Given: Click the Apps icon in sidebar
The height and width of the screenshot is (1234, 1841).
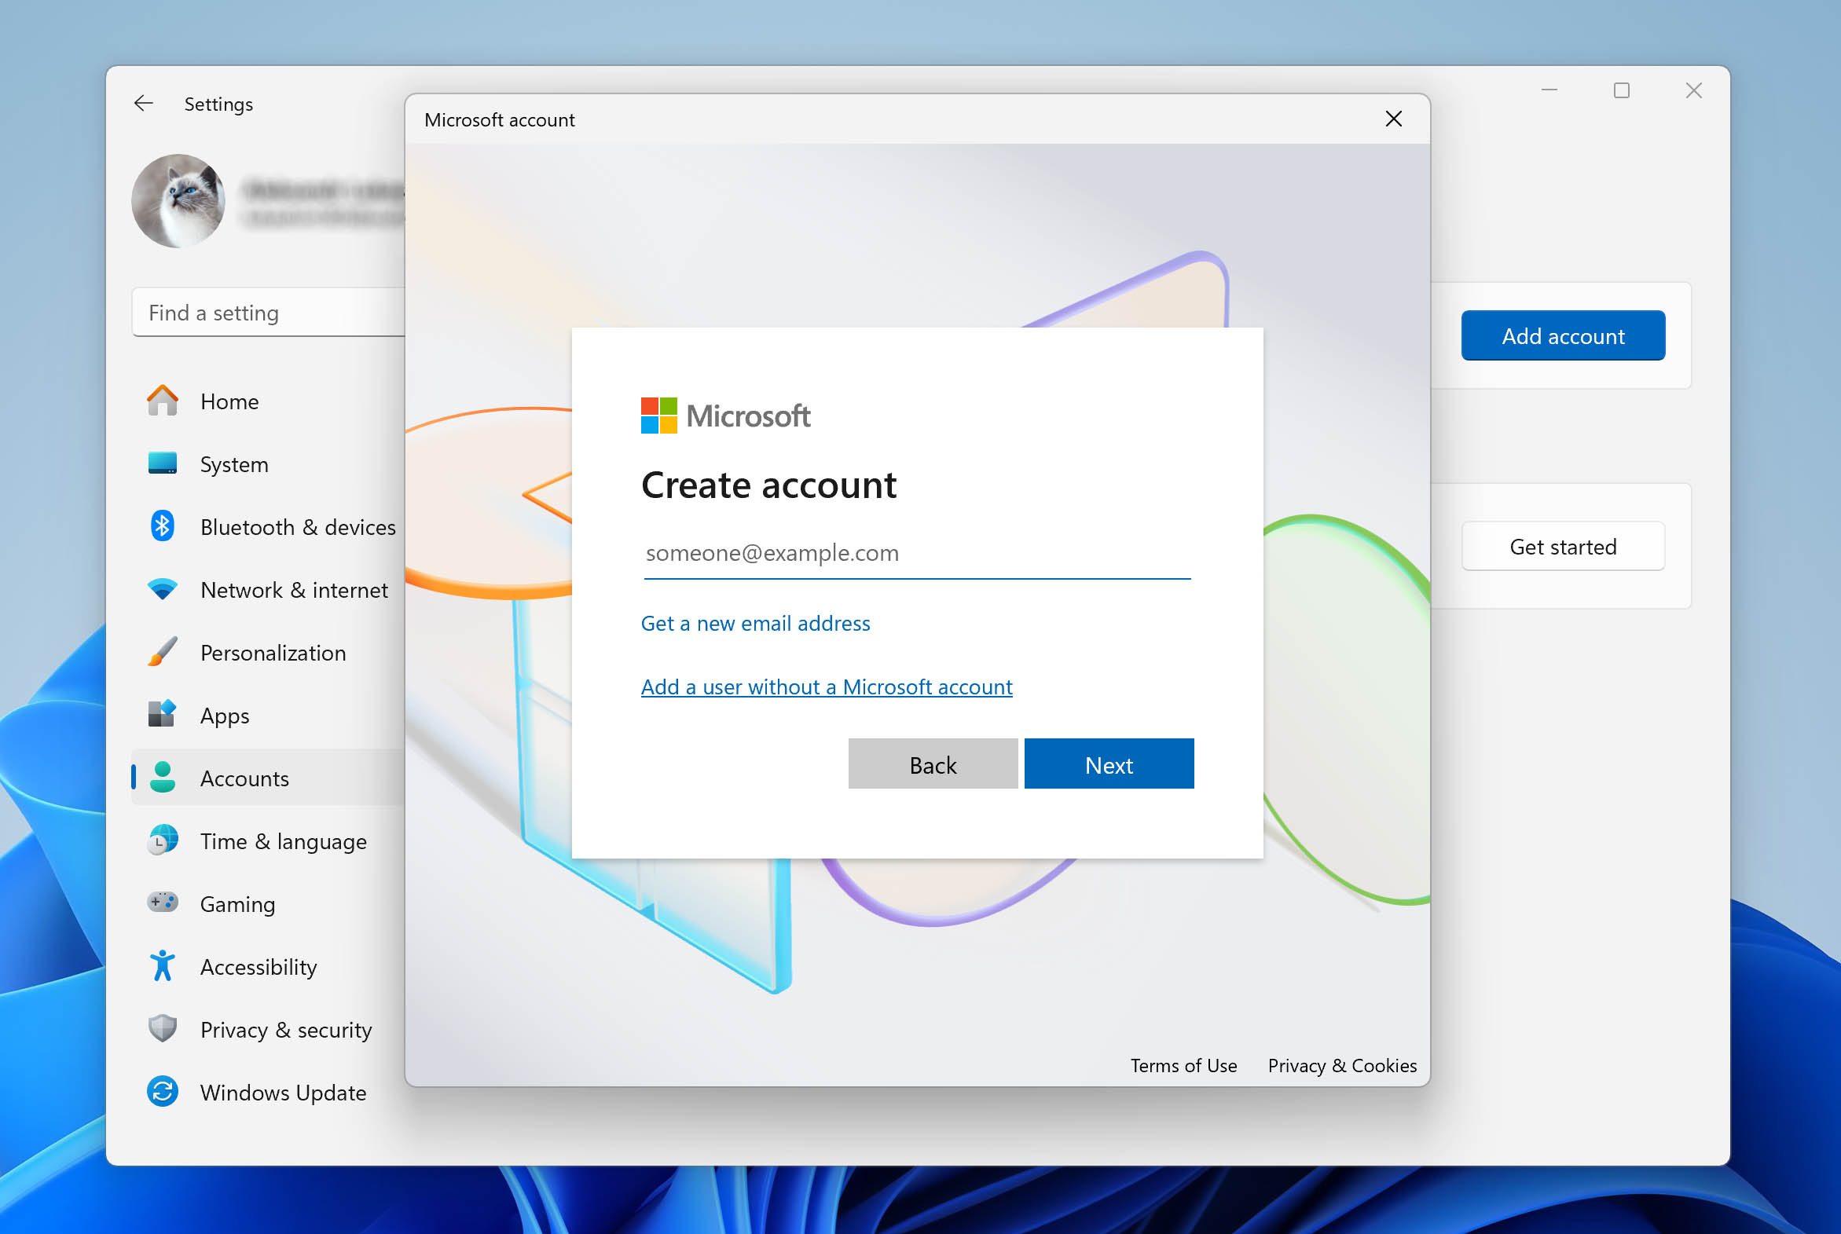Looking at the screenshot, I should pyautogui.click(x=162, y=715).
